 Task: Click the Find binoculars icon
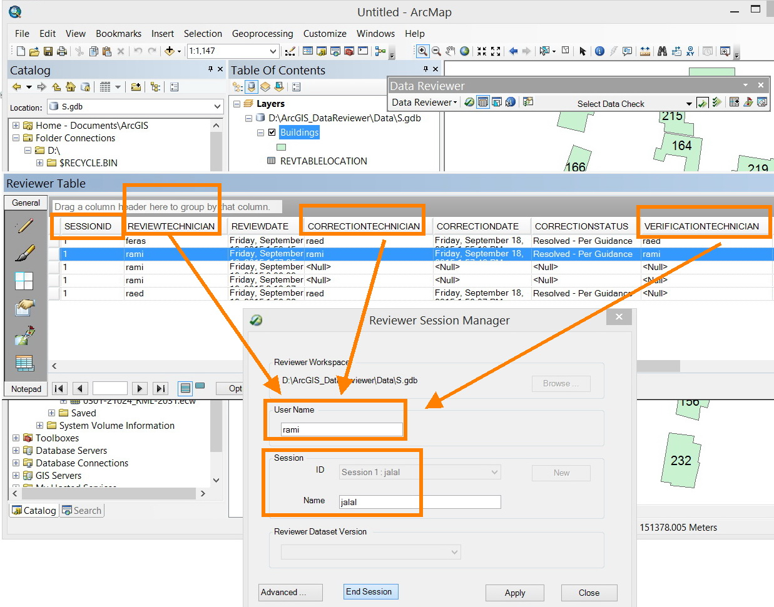[x=661, y=51]
